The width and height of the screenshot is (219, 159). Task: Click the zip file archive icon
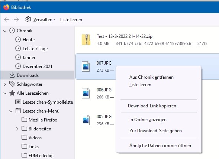pos(86,40)
